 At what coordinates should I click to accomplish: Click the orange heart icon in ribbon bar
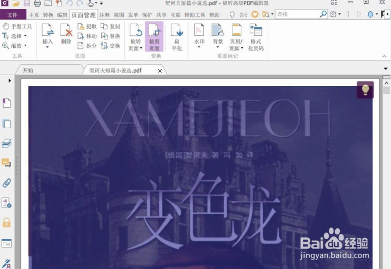[255, 14]
